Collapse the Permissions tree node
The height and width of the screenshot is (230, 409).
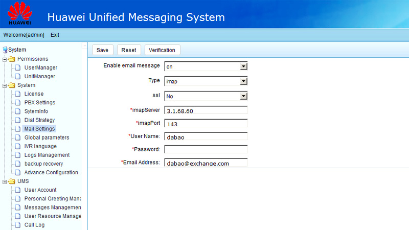pyautogui.click(x=5, y=59)
